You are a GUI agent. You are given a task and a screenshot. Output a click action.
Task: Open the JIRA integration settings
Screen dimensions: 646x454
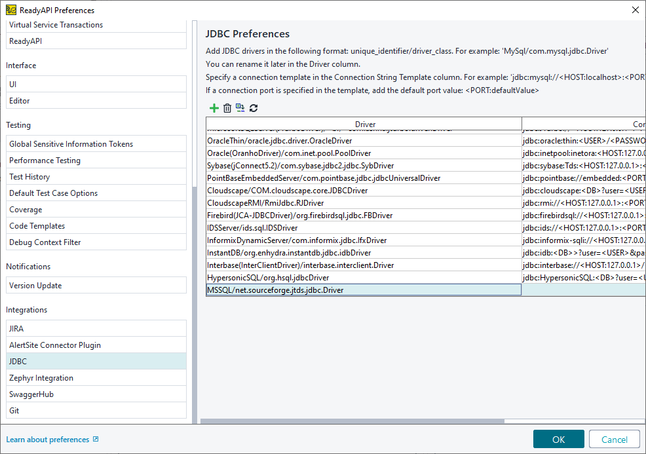coord(96,328)
